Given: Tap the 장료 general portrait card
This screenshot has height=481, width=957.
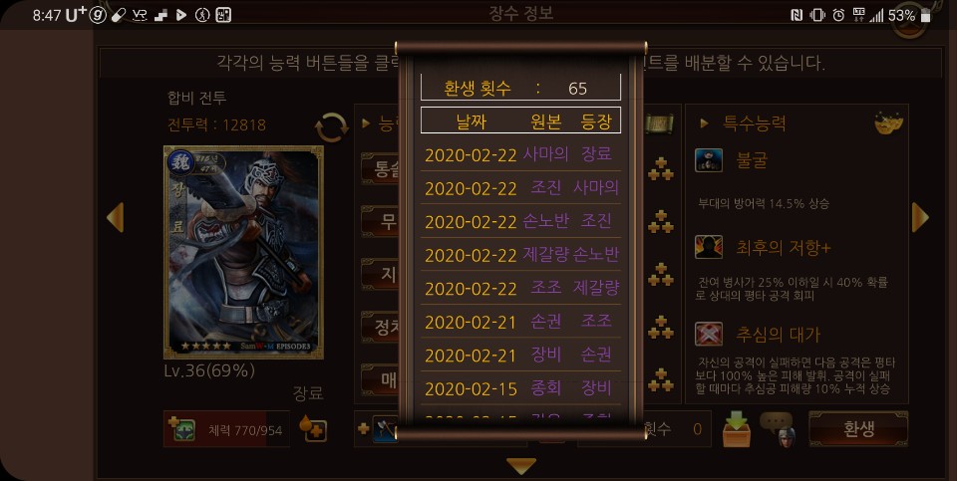Looking at the screenshot, I should pyautogui.click(x=243, y=252).
